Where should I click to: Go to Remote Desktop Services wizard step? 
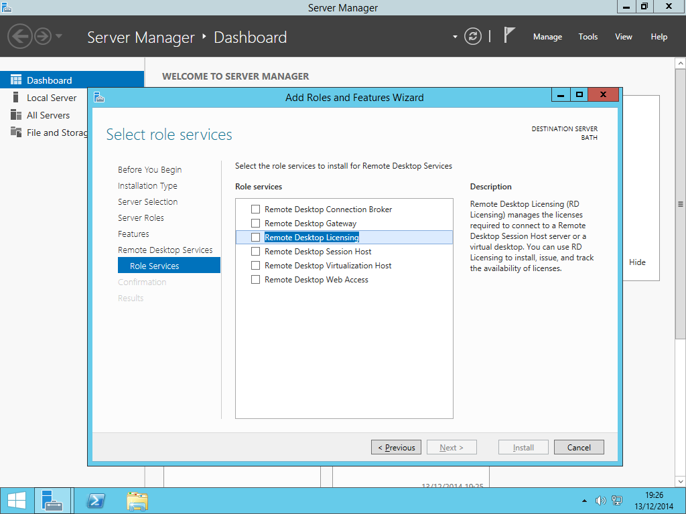pos(165,250)
